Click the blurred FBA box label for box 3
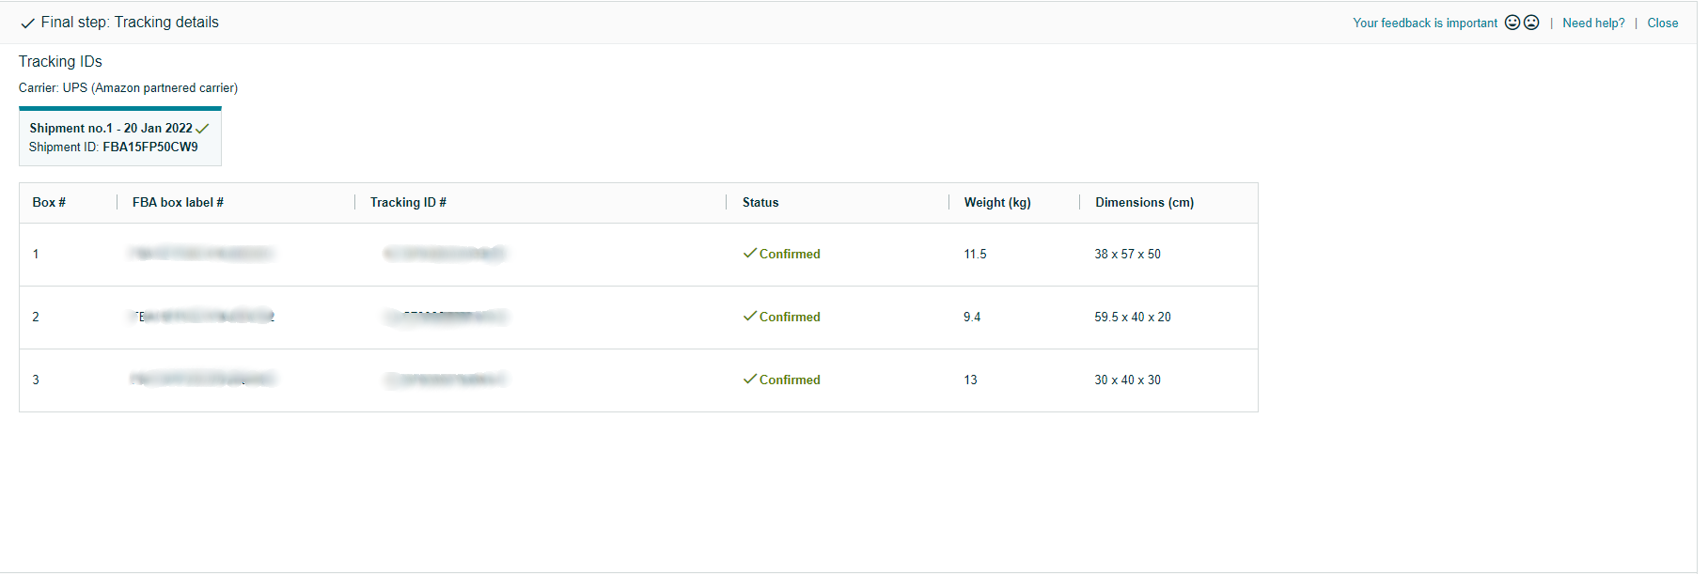 [x=203, y=380]
